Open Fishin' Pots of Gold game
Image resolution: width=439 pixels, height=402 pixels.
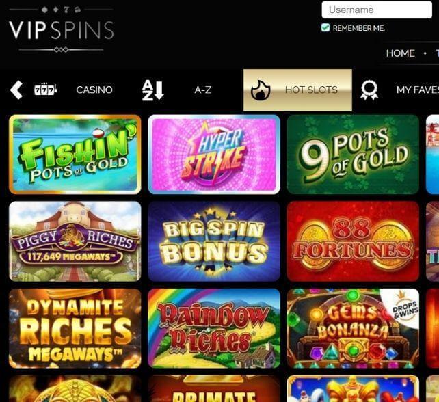click(75, 155)
